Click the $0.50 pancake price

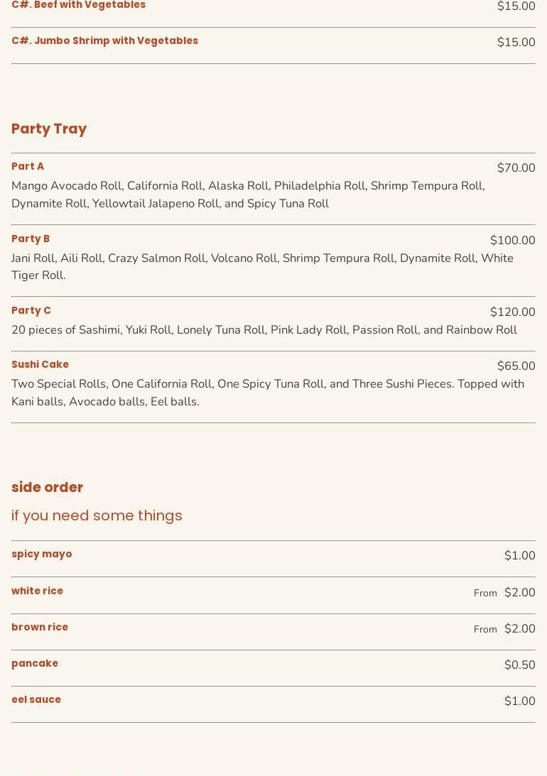(519, 665)
